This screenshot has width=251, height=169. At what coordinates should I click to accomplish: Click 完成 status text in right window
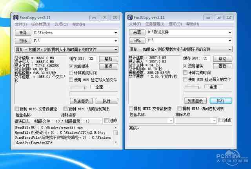point(134,128)
